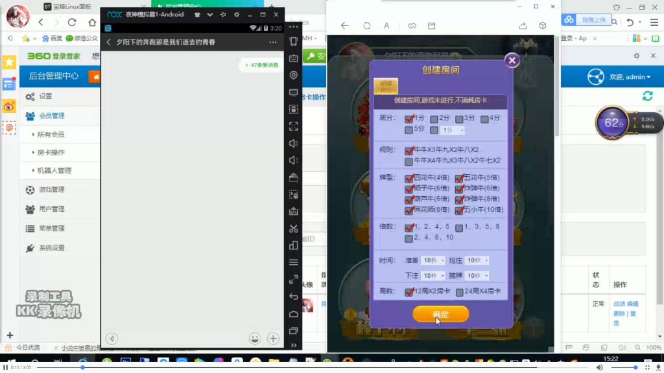Open 设置 menu in admin sidebar
Image resolution: width=664 pixels, height=373 pixels.
(45, 96)
